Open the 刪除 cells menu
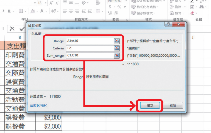The image size is (211, 133). click(x=178, y=7)
